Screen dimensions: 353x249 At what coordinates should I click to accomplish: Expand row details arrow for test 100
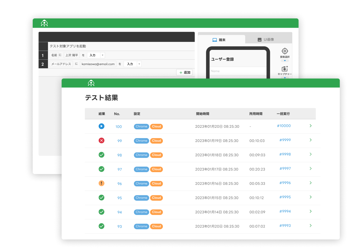tap(310, 126)
